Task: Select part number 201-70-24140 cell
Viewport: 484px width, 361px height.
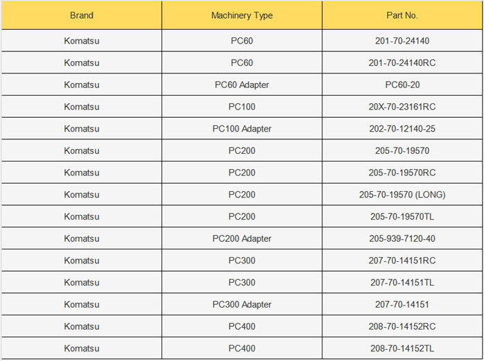Action: [402, 41]
